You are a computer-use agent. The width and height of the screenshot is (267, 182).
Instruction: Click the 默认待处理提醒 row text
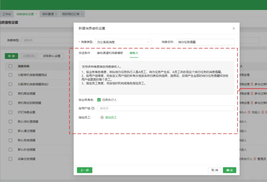(x=28, y=121)
